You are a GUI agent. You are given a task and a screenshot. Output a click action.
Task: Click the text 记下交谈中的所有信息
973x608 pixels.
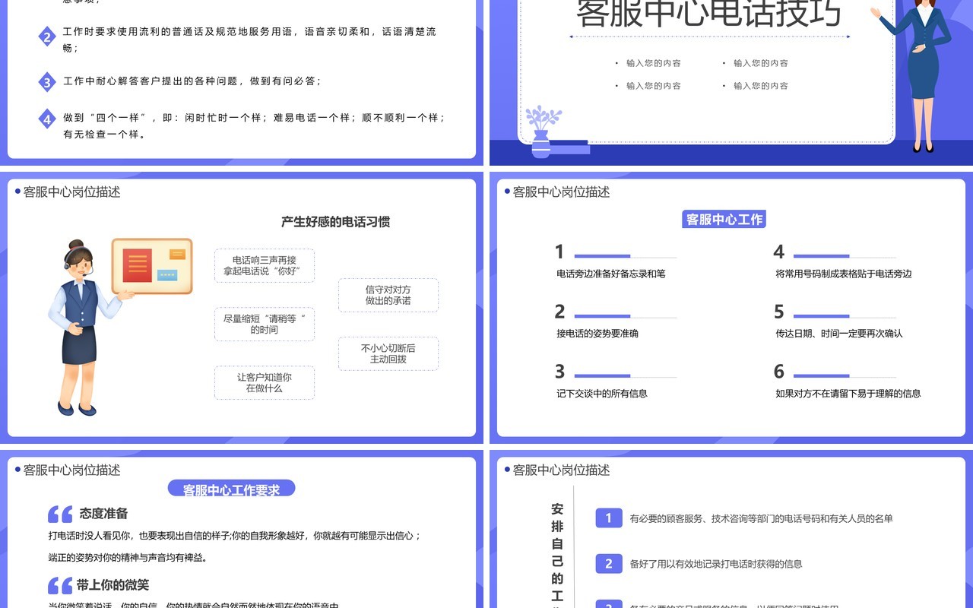click(x=601, y=394)
